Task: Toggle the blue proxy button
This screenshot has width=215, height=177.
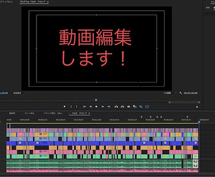Action: 141,107
